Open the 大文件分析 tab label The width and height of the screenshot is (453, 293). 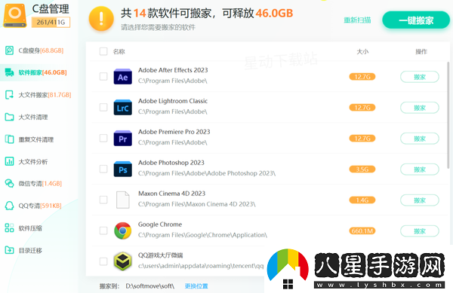33,162
